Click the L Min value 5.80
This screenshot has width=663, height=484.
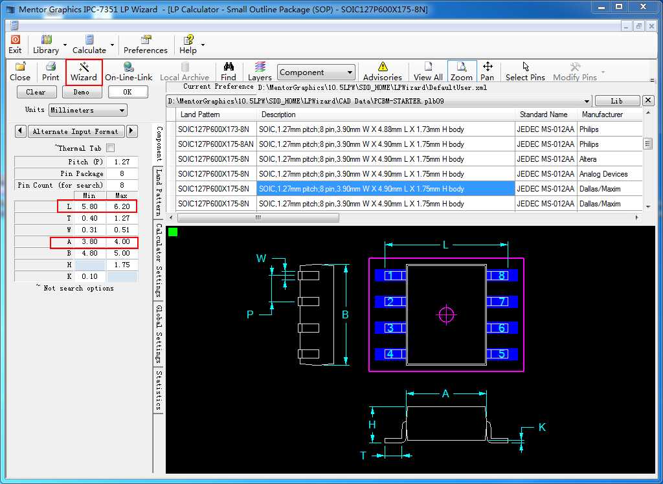tap(89, 206)
